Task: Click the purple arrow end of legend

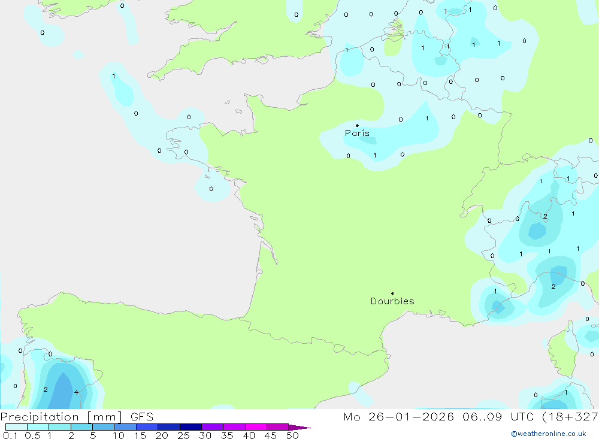Action: [299, 427]
